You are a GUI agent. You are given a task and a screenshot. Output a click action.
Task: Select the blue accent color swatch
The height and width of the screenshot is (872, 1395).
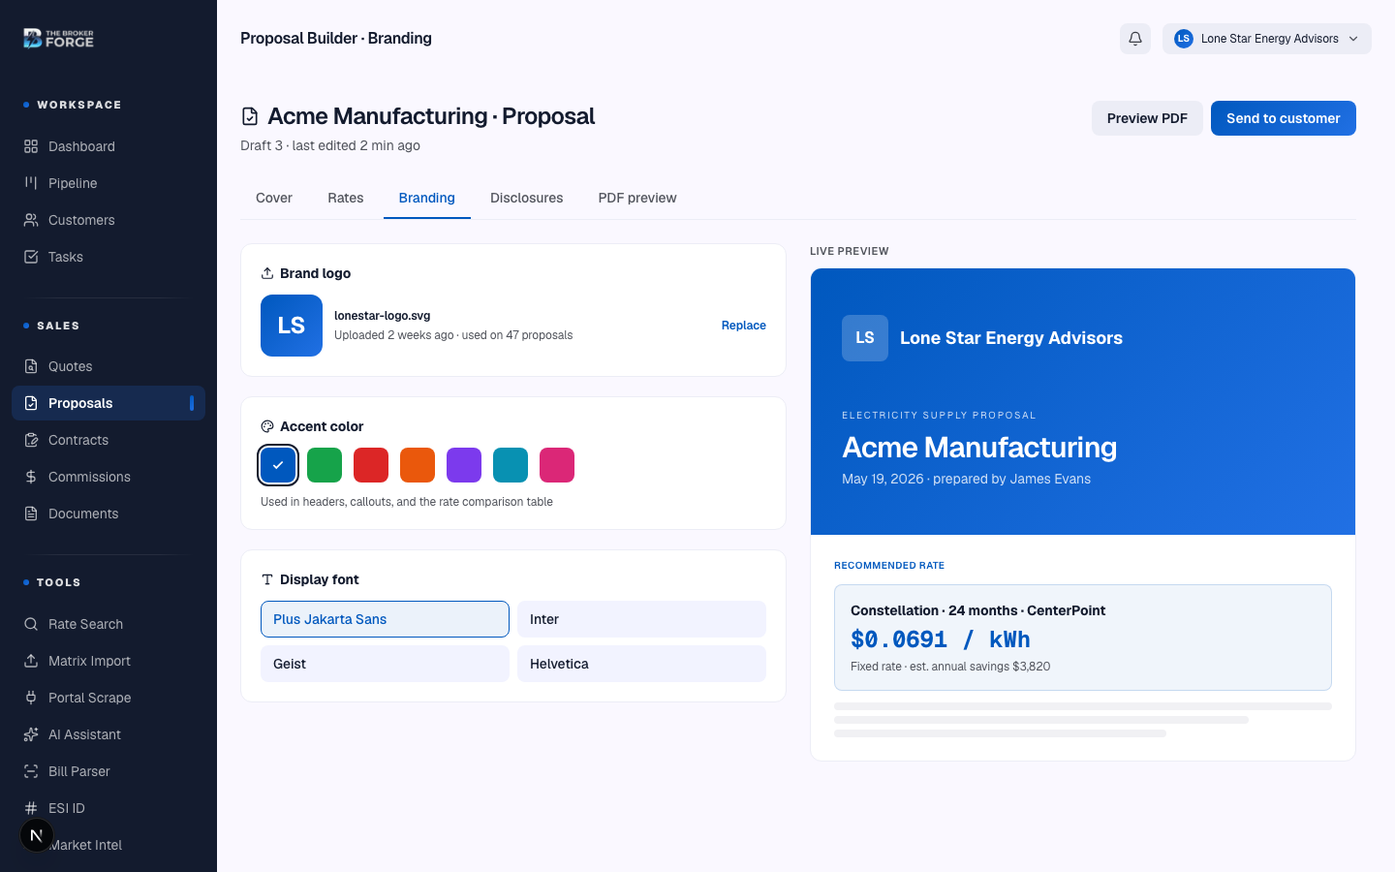point(278,465)
